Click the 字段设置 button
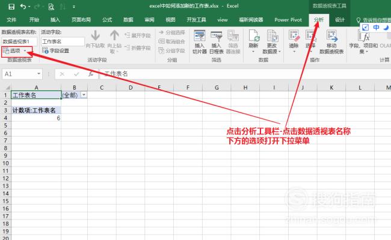 [x=56, y=51]
